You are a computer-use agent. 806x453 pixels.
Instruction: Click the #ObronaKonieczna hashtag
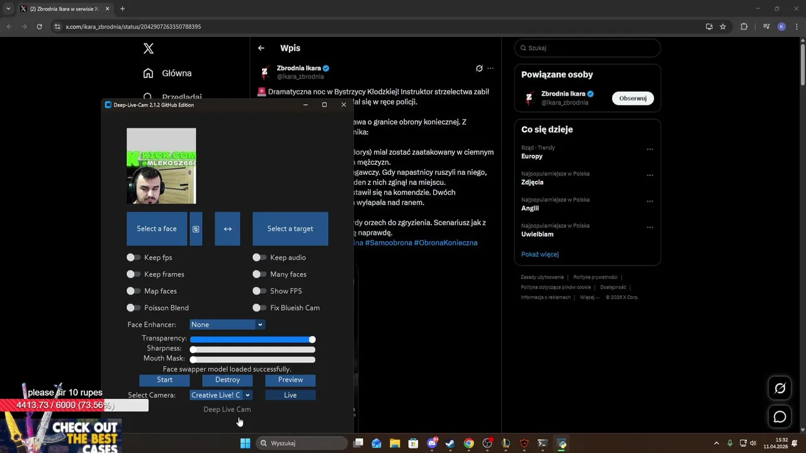click(446, 243)
